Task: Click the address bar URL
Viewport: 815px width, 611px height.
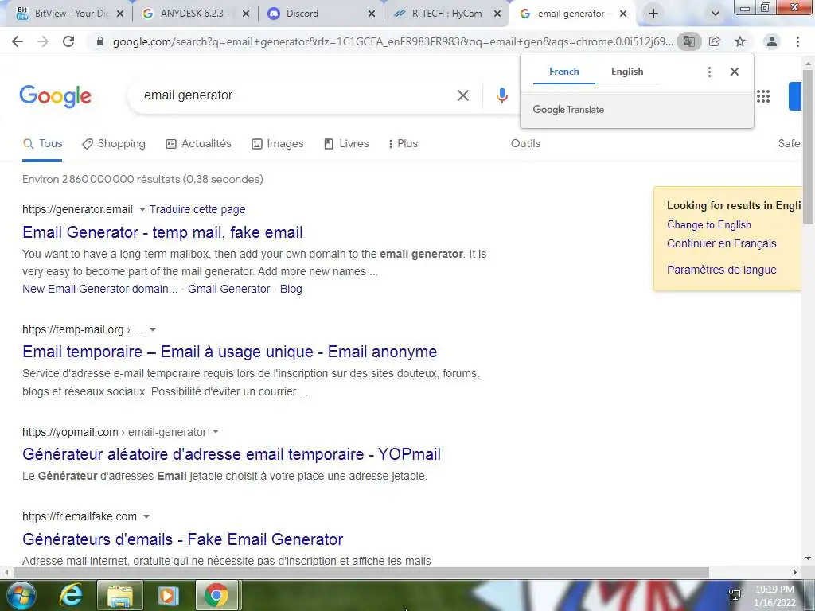Action: click(x=392, y=41)
